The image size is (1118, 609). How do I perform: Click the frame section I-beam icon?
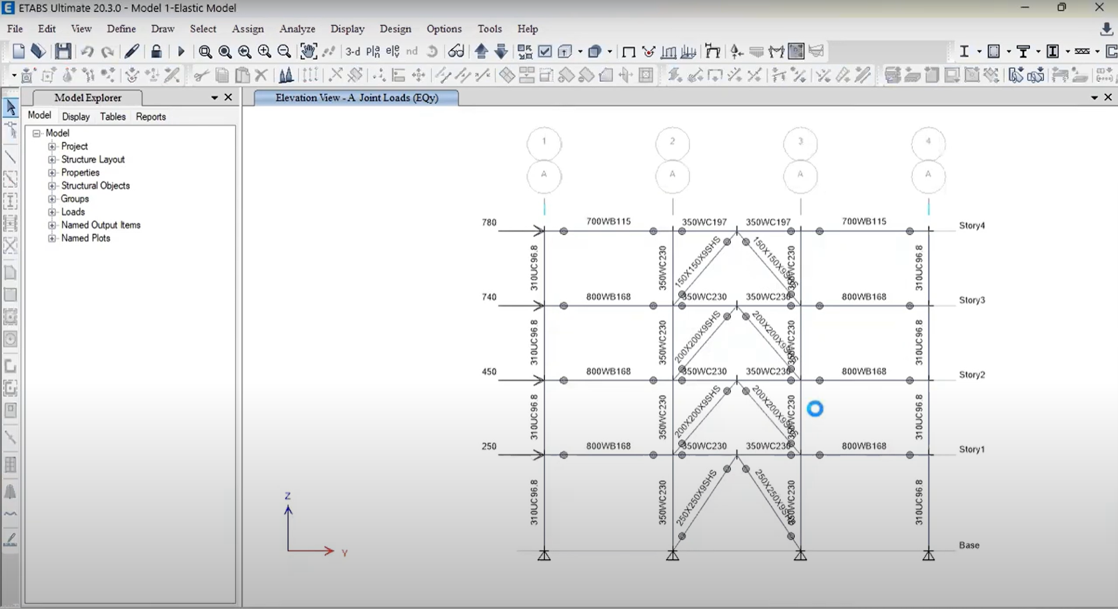(x=963, y=51)
